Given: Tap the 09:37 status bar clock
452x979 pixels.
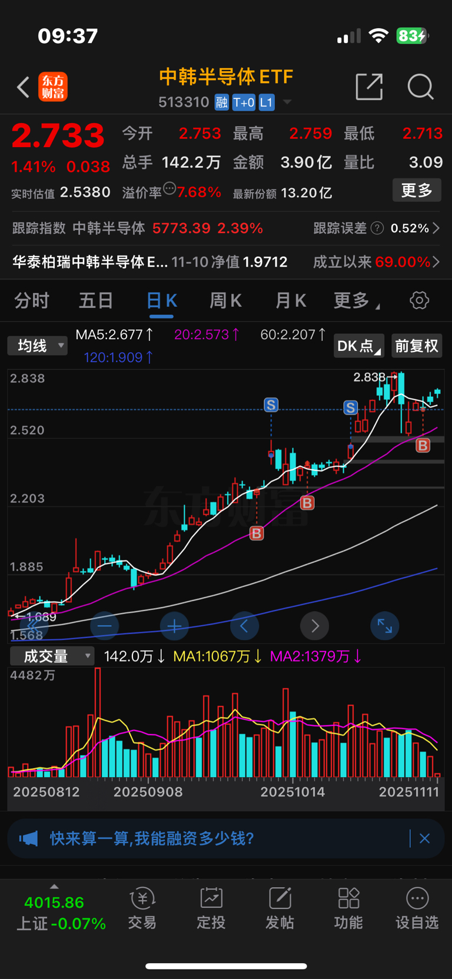Looking at the screenshot, I should tap(68, 36).
